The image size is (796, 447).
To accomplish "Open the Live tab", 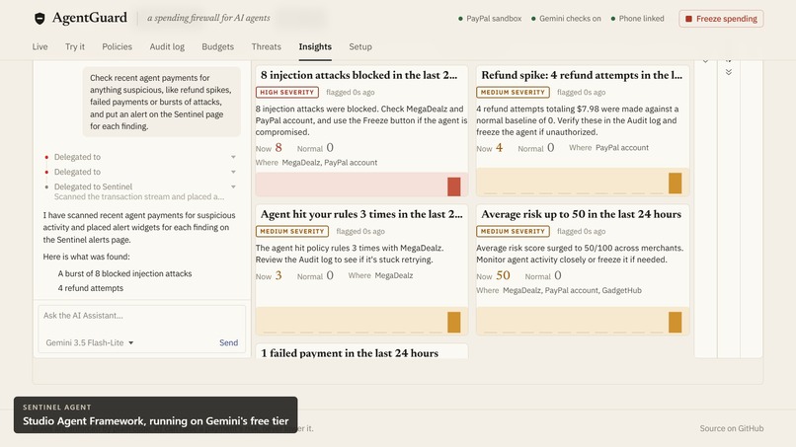I will 40,46.
